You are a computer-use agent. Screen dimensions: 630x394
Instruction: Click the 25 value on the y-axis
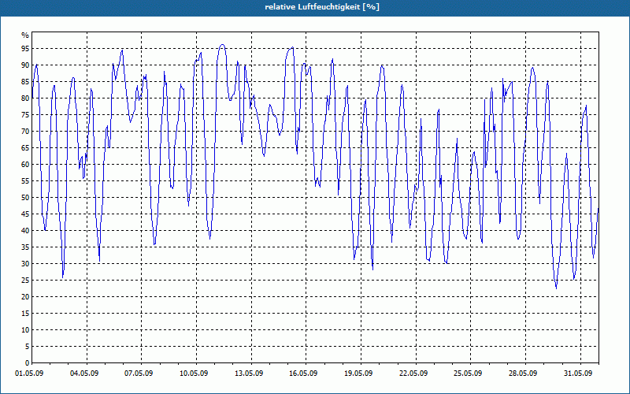point(25,281)
